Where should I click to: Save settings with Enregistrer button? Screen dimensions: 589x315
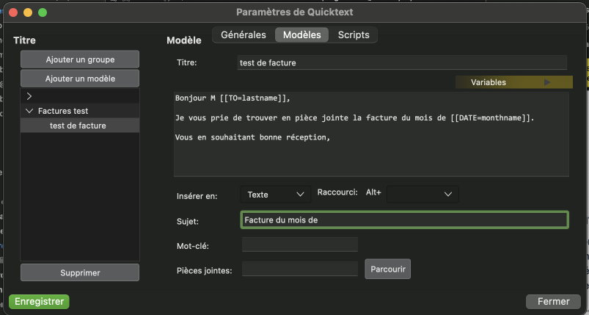(38, 301)
